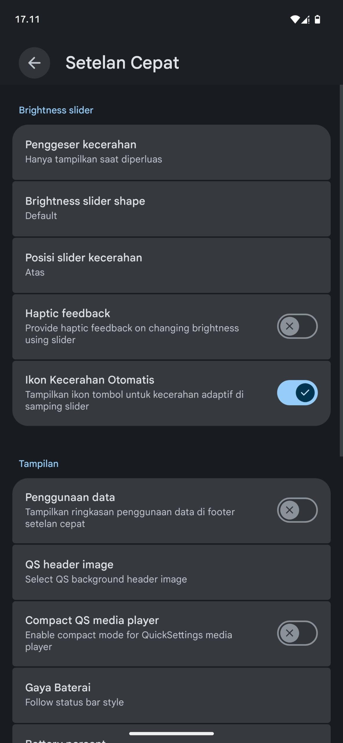Disable Ikon Kecerahan Otomatis switch

tap(297, 393)
